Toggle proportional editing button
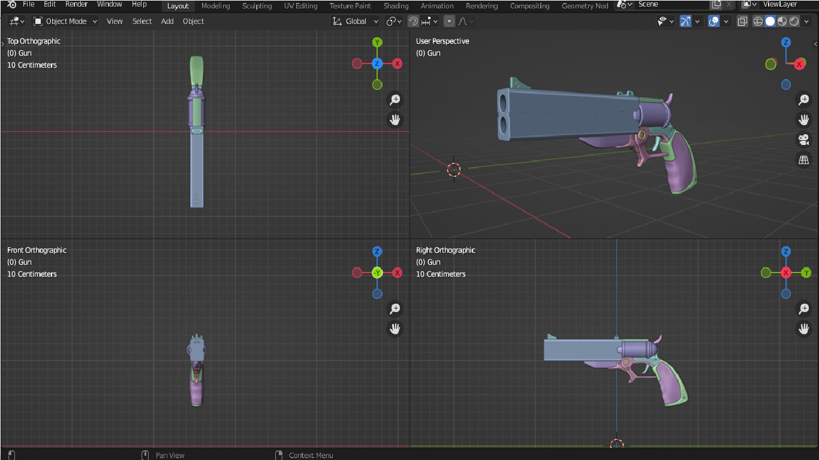The height and width of the screenshot is (460, 819). [x=449, y=22]
